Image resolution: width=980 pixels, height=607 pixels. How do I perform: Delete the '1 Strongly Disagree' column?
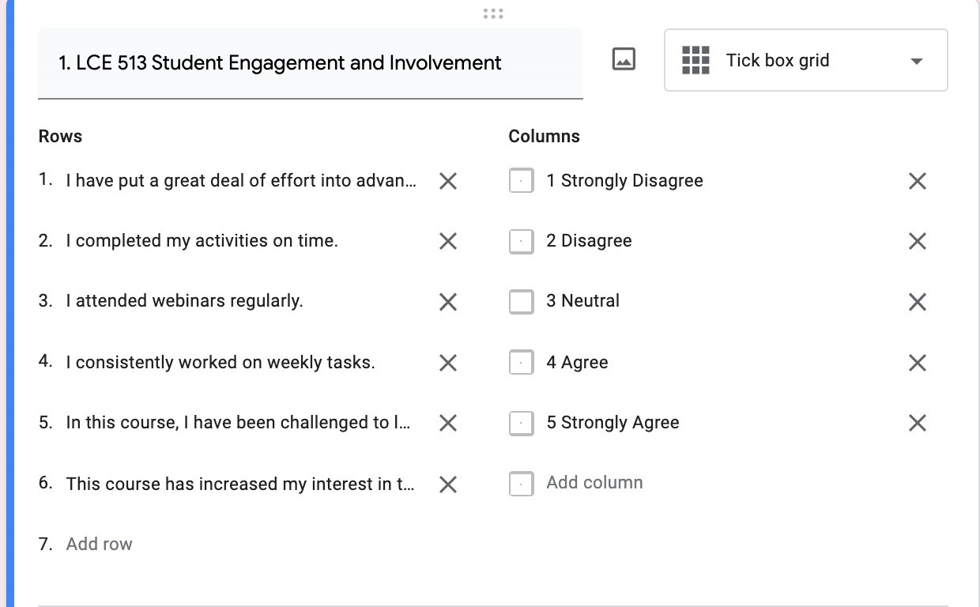[x=917, y=181]
